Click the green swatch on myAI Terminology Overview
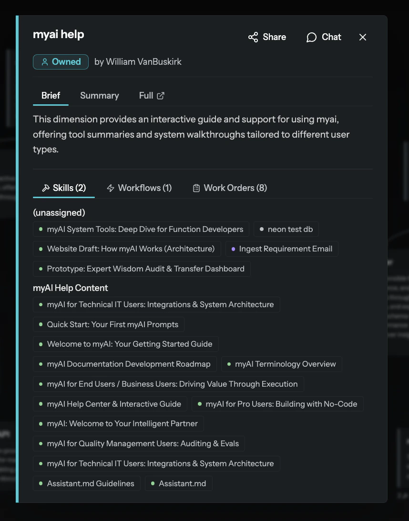 [x=230, y=364]
